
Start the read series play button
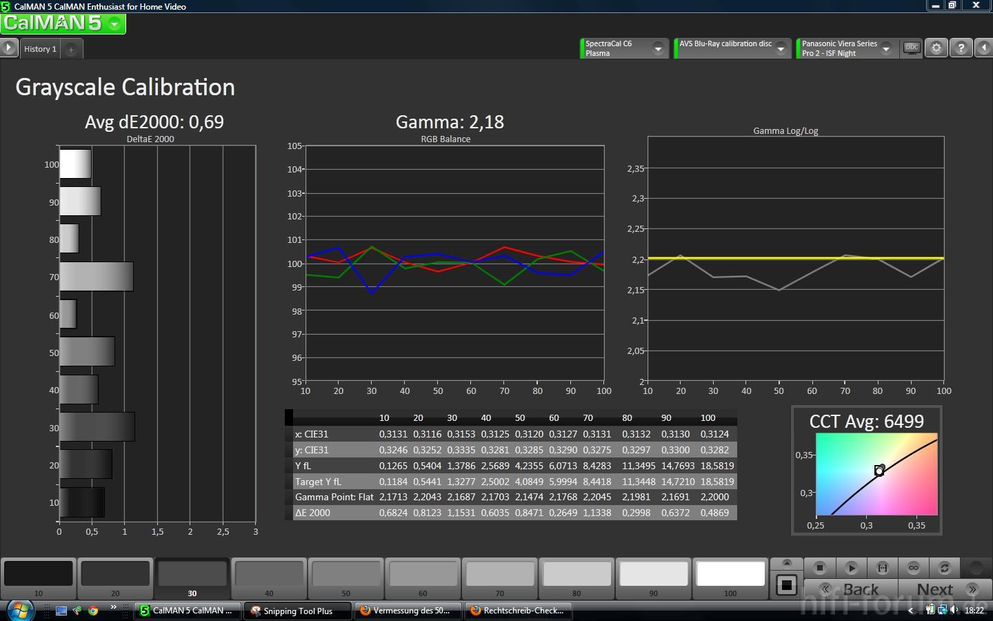pos(851,567)
